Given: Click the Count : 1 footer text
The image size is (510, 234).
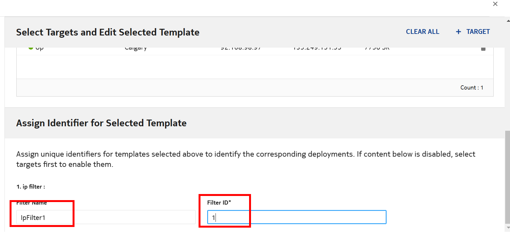Looking at the screenshot, I should [x=472, y=88].
